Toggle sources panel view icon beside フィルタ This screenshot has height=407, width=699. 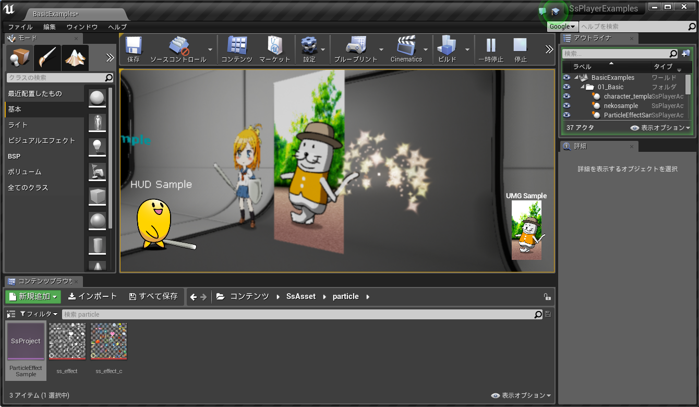pyautogui.click(x=11, y=314)
